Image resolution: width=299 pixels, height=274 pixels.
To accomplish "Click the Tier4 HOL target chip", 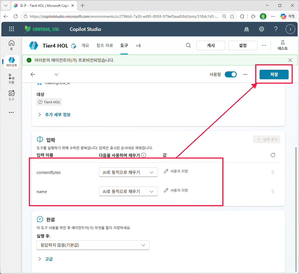I will coord(49,102).
